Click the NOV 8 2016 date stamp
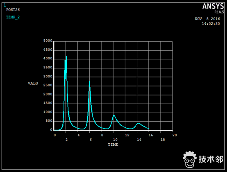Viewport: 227px width, 172px height. coord(207,19)
